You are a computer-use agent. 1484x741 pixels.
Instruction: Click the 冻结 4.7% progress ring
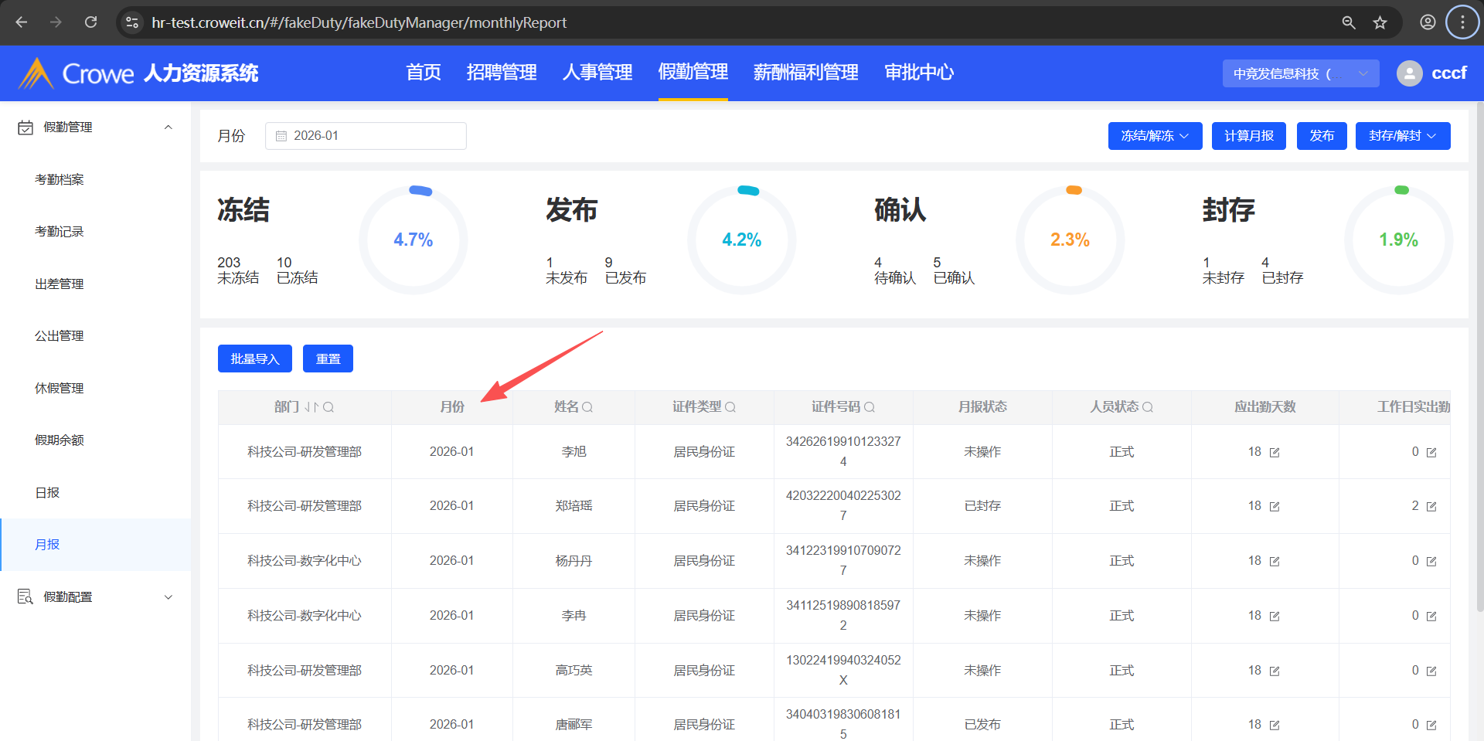click(x=414, y=240)
